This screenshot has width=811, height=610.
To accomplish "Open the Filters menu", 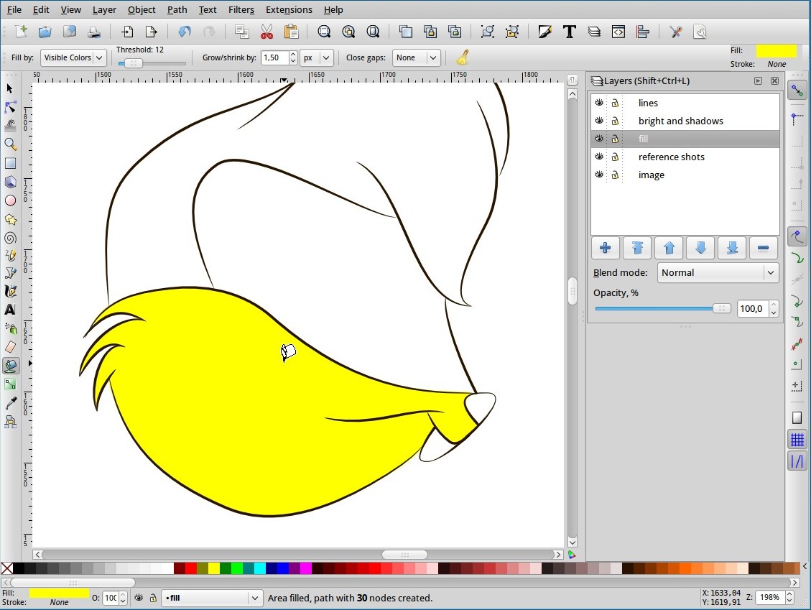I will [241, 9].
